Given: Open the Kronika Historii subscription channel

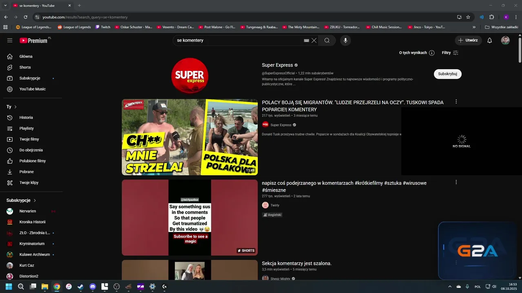Looking at the screenshot, I should pyautogui.click(x=33, y=222).
